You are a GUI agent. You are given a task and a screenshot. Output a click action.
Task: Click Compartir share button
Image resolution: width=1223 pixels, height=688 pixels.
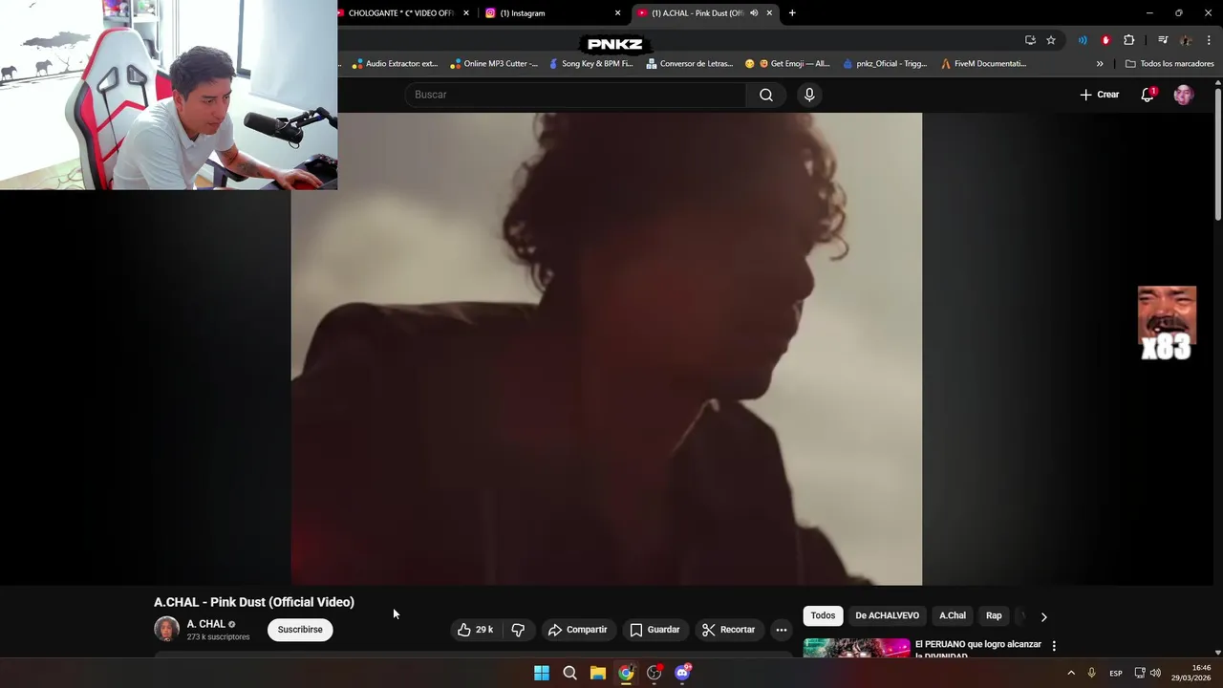(x=578, y=630)
